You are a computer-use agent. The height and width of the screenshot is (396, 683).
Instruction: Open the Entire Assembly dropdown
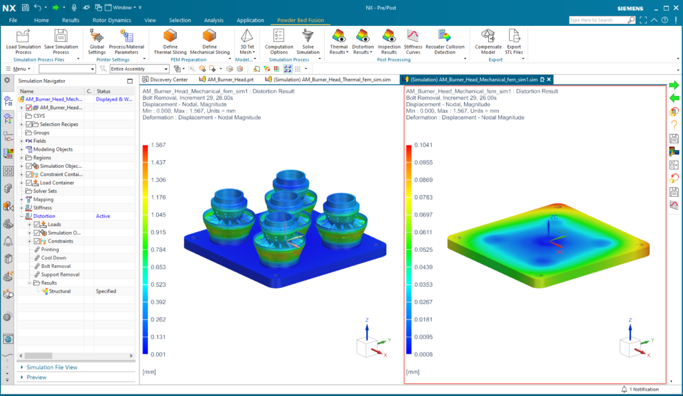166,69
